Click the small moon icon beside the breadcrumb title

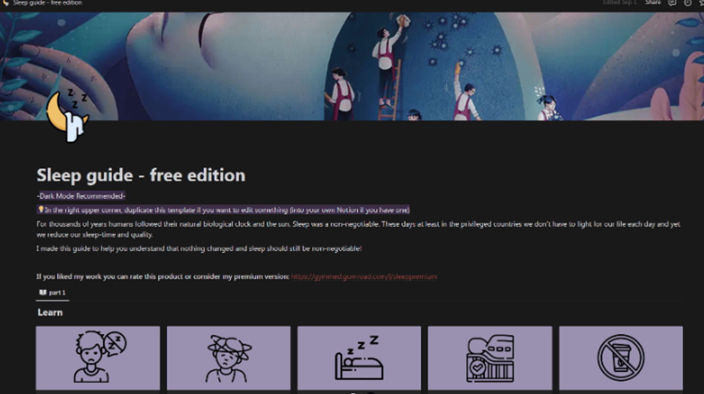pyautogui.click(x=6, y=3)
